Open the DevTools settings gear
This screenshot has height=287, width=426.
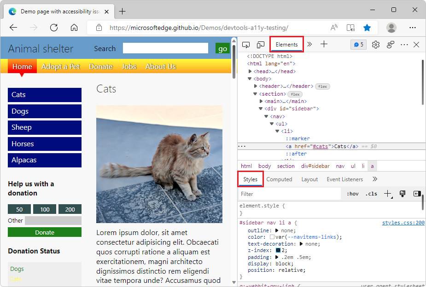pyautogui.click(x=376, y=45)
